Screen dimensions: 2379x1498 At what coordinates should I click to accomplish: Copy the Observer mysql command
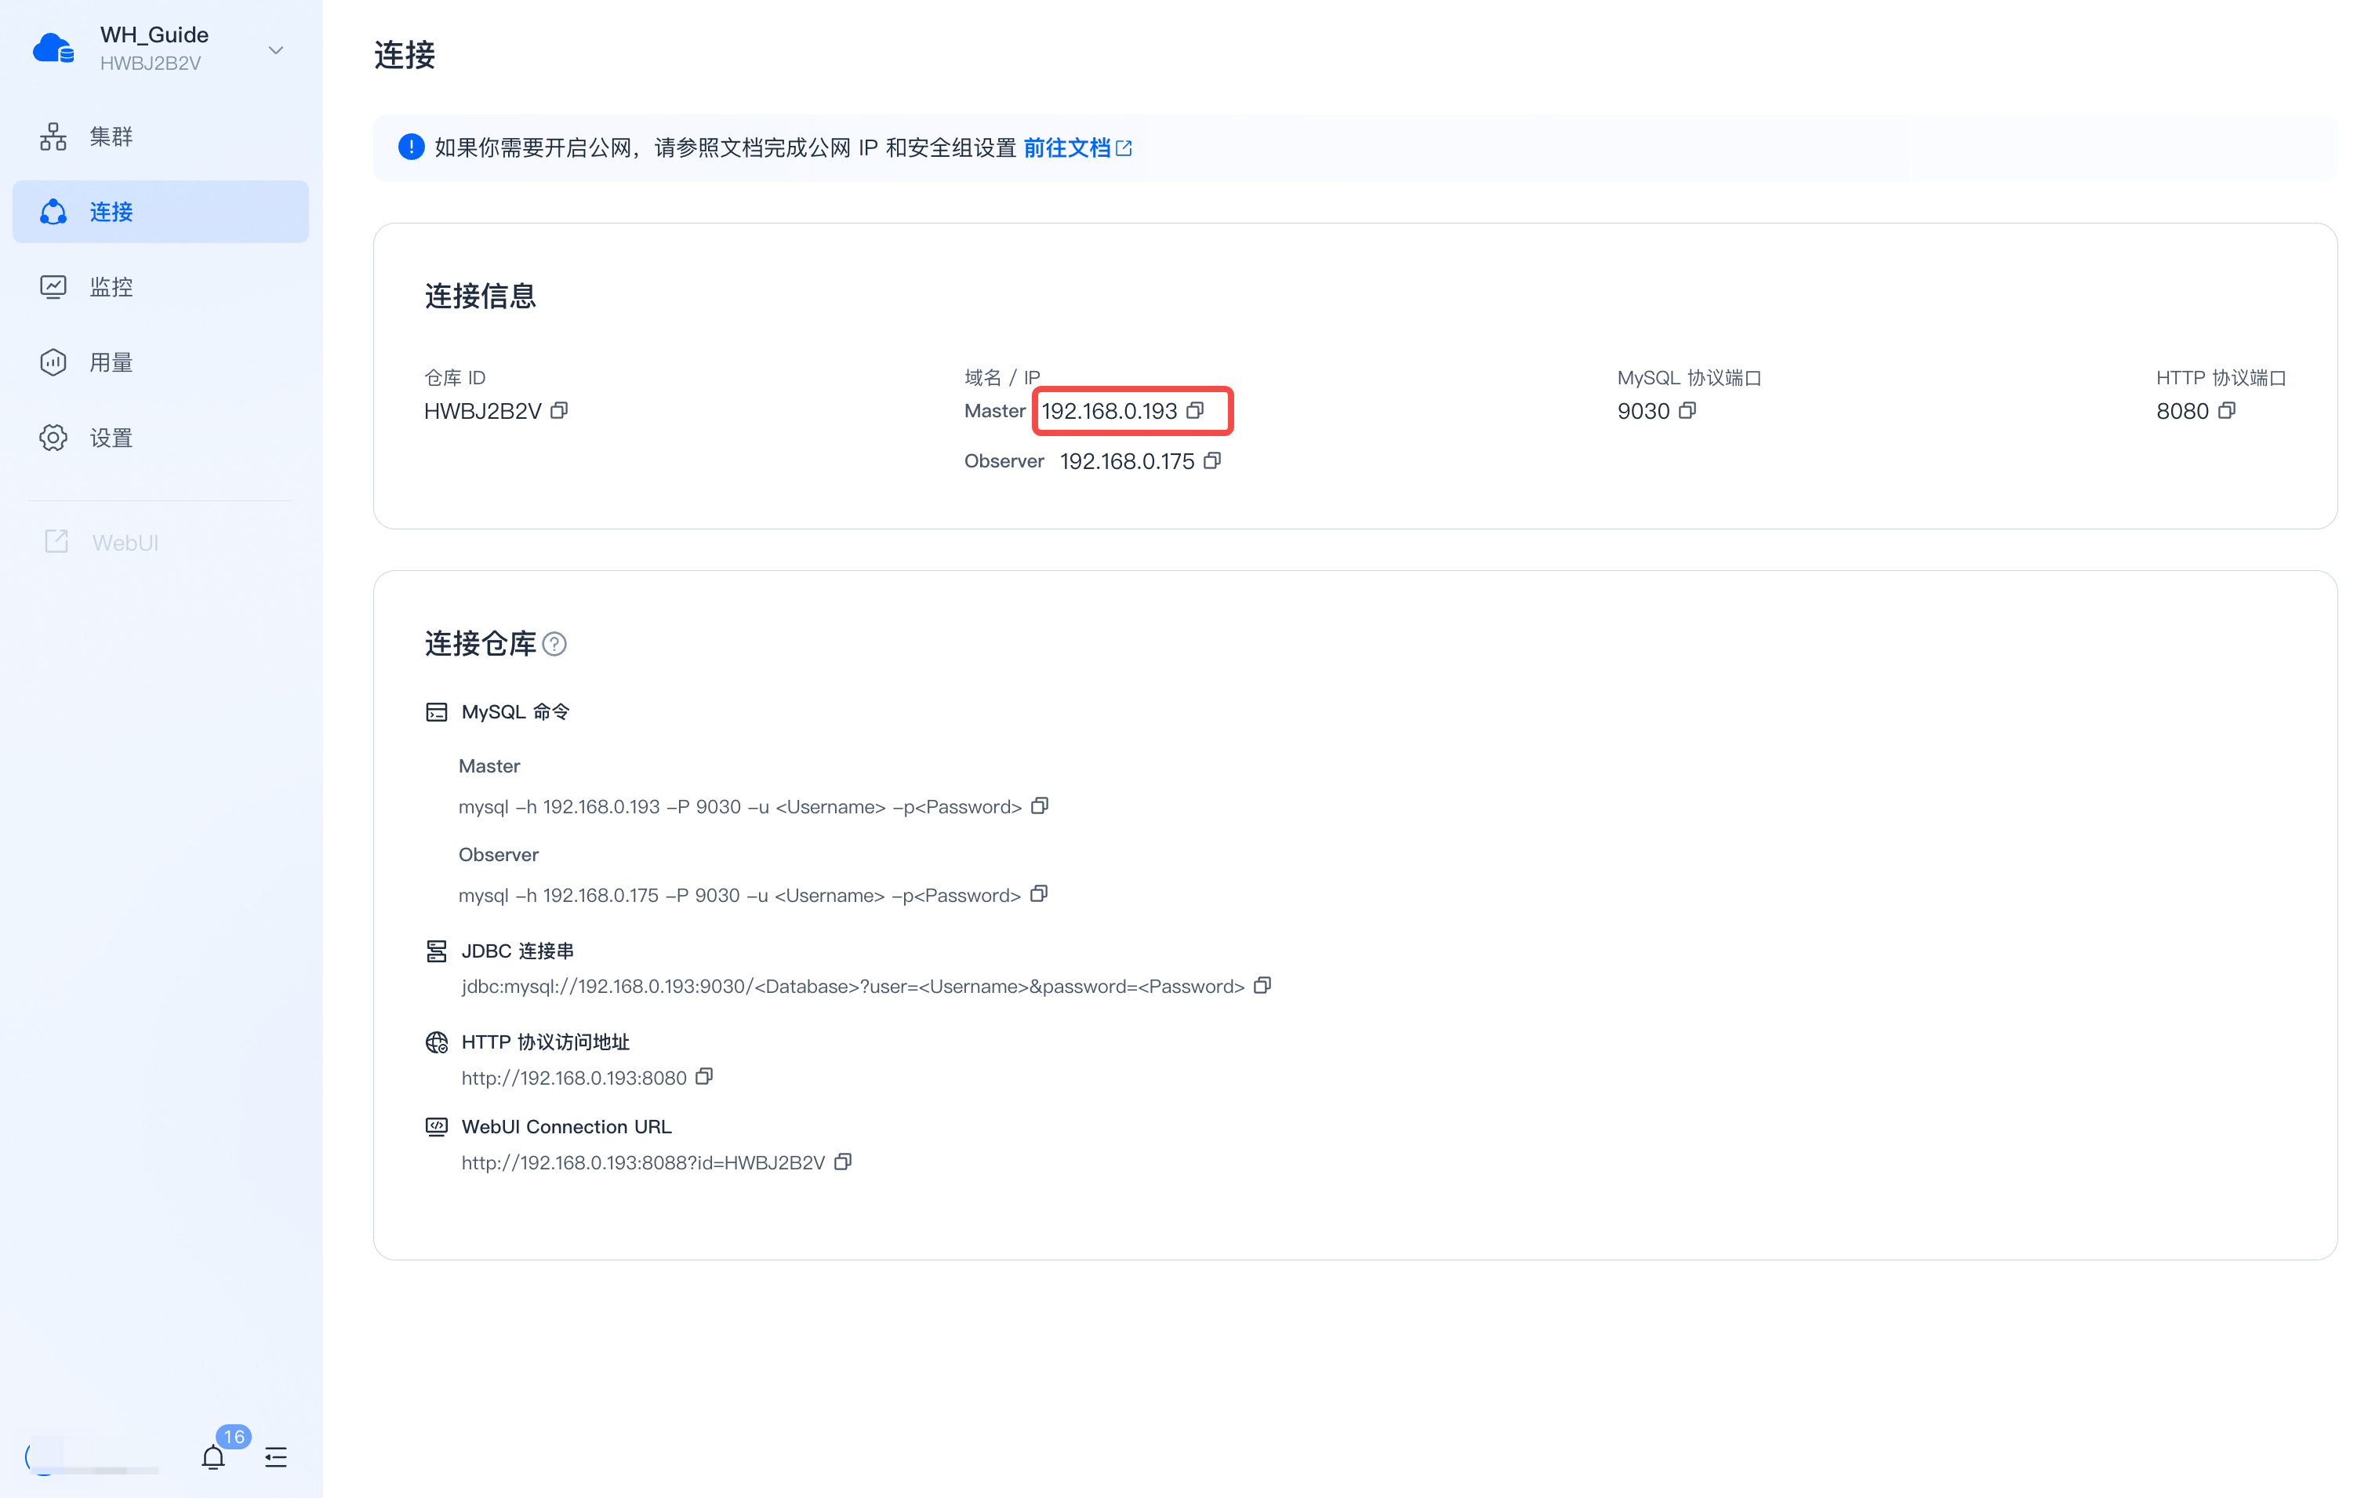(1038, 894)
